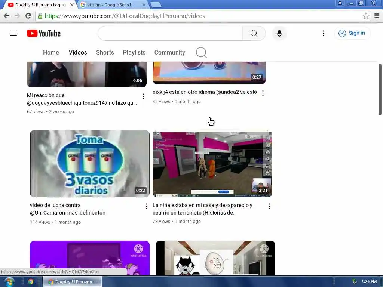Open the channel Home tab
This screenshot has width=383, height=287.
[x=51, y=52]
